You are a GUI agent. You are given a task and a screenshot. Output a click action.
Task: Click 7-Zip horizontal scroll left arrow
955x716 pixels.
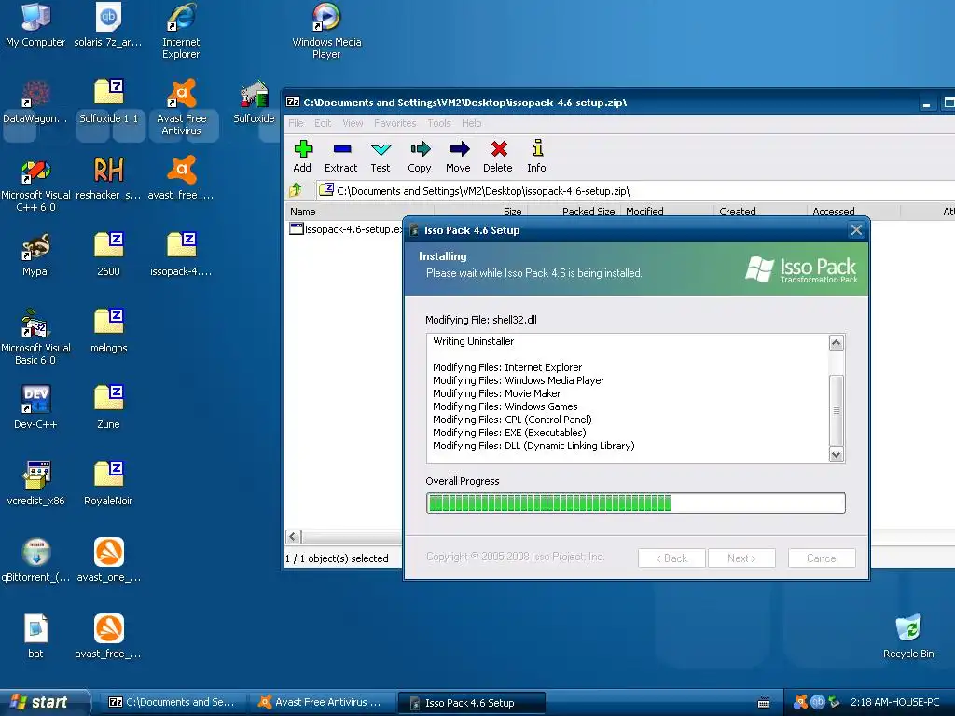pos(293,536)
